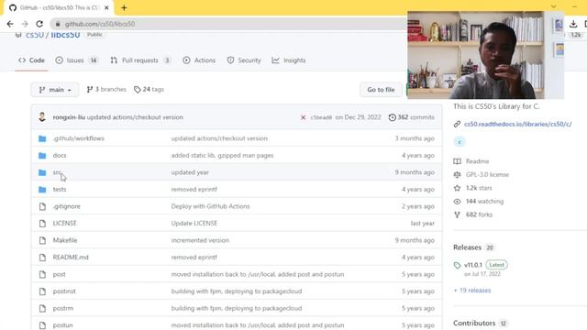This screenshot has width=587, height=330.
Task: Click rongxin-liu avatar image
Action: 42,116
